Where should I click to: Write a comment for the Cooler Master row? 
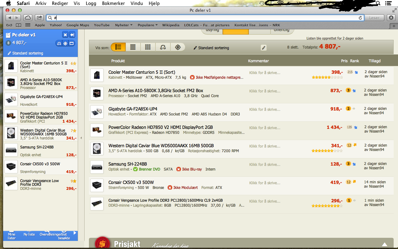[265, 73]
